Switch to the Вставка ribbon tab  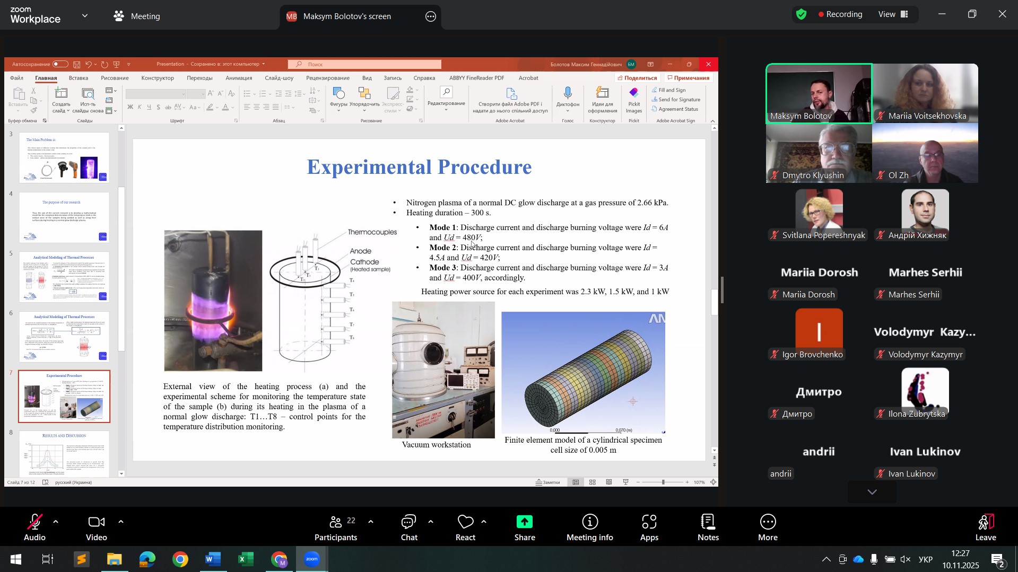(79, 78)
